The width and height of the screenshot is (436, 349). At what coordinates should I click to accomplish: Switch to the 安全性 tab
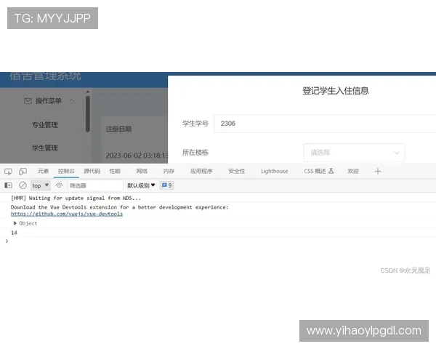click(x=237, y=171)
